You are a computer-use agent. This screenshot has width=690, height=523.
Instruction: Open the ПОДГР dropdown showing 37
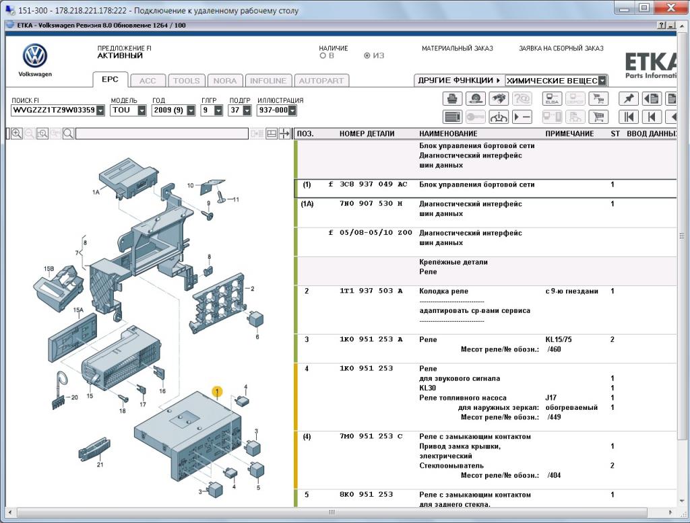point(247,110)
